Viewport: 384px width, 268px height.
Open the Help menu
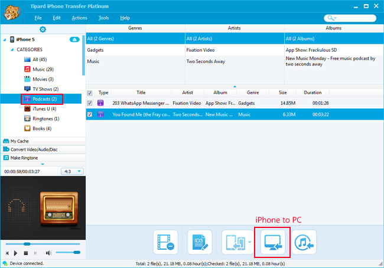(x=125, y=18)
